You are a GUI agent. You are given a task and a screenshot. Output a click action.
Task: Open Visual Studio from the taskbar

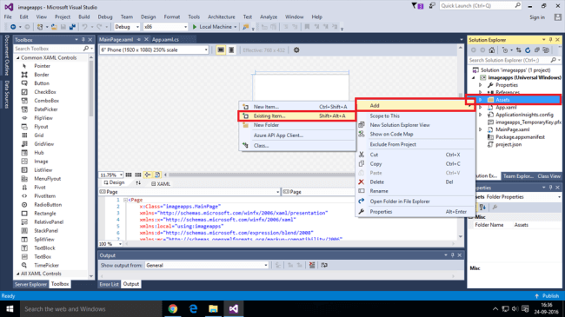click(234, 308)
